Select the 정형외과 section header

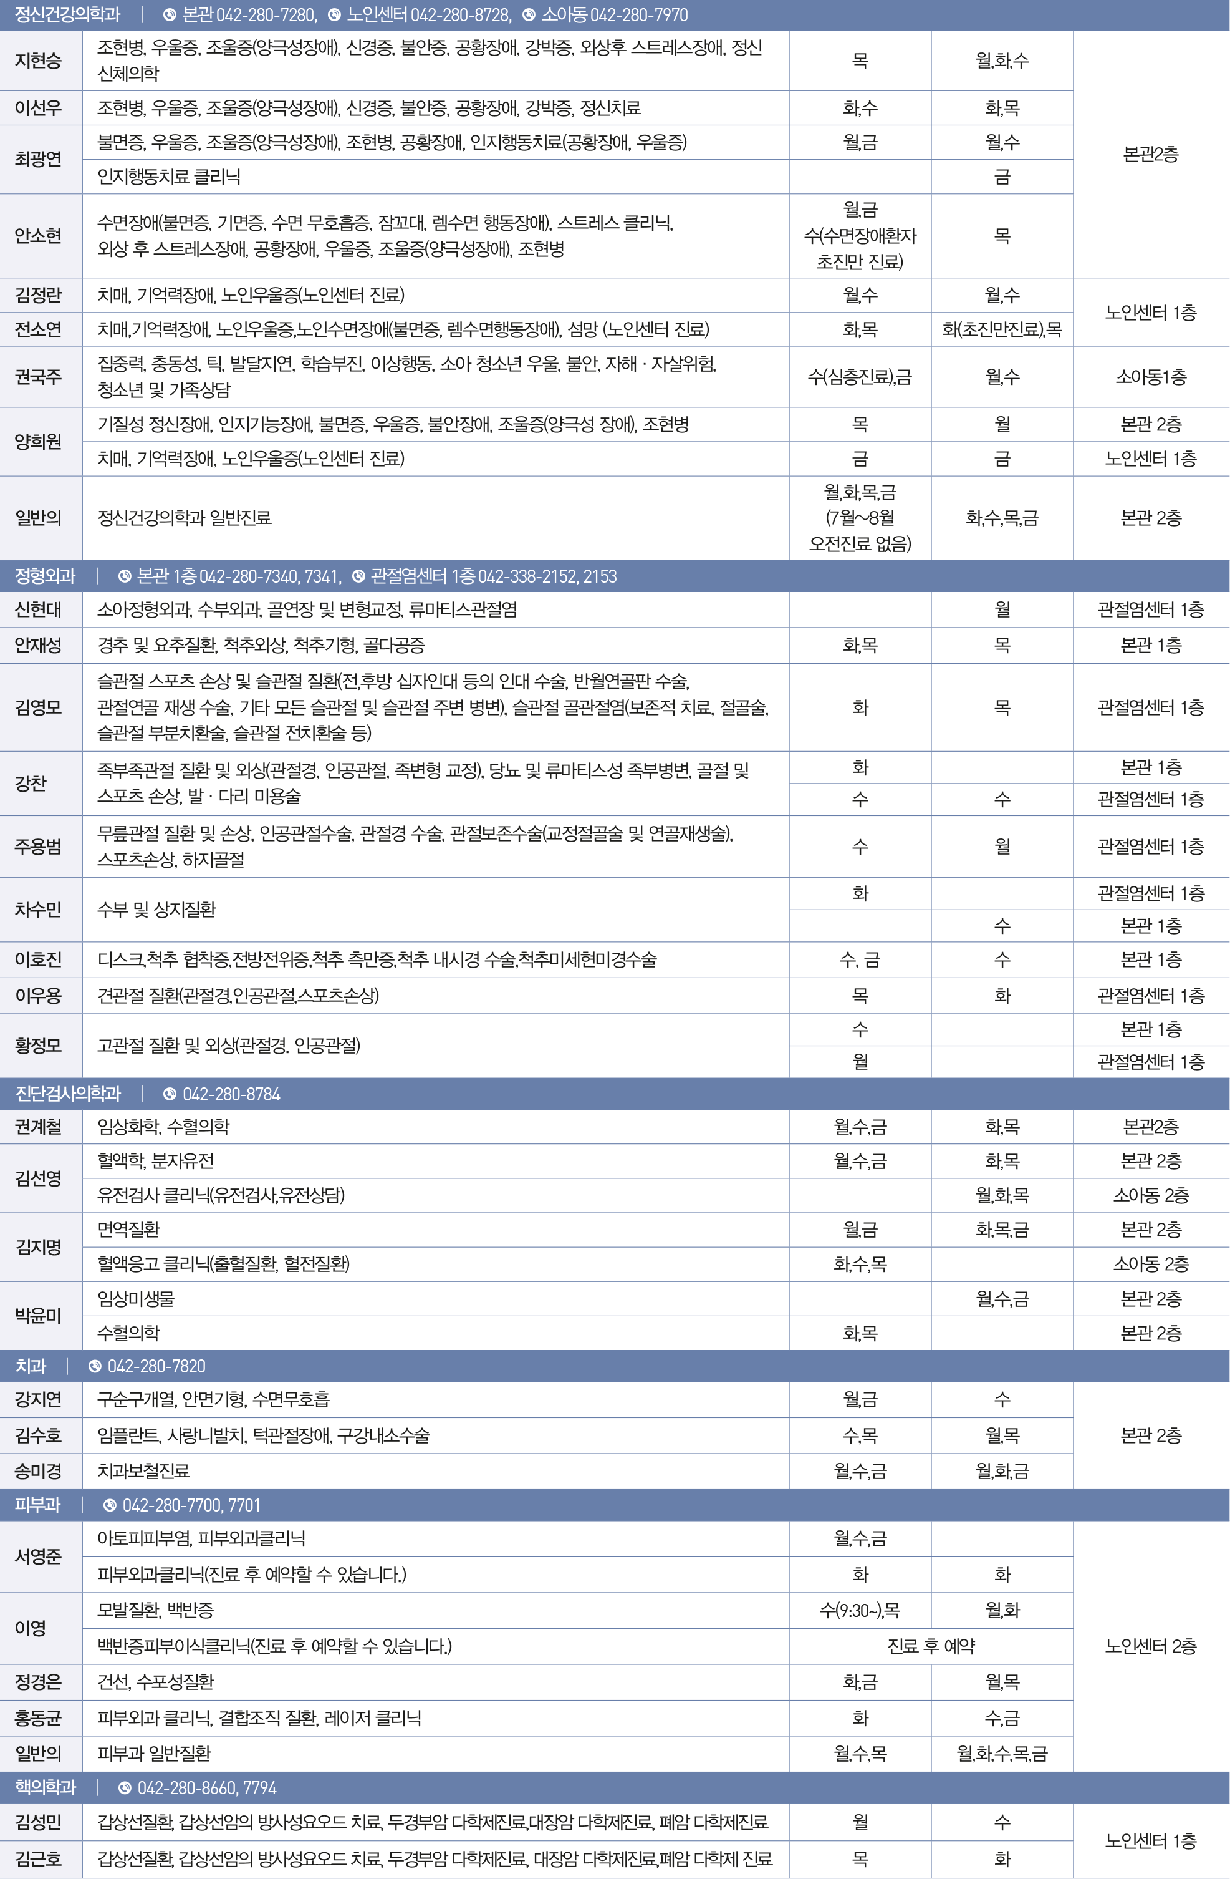coord(615,576)
